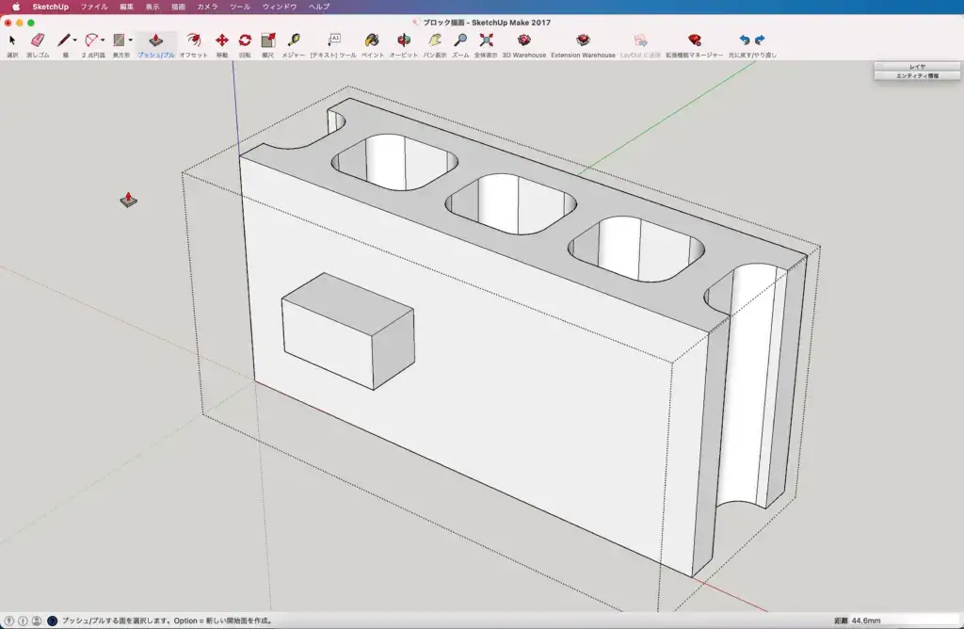Click the 全体表示 zoom extents tool
Image resolution: width=964 pixels, height=629 pixels.
coord(486,40)
